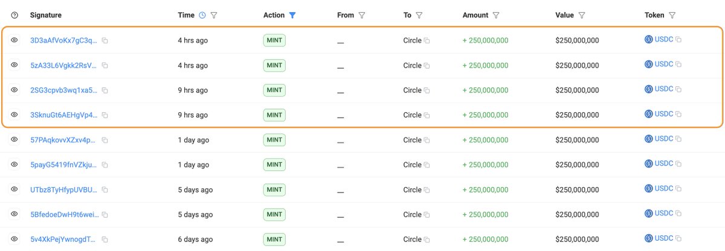
Task: Copy Circle address in 5zA33L6Vgkk2RsV row
Action: coord(427,65)
